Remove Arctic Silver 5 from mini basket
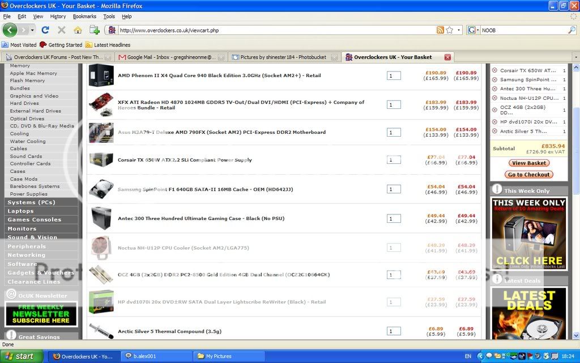The image size is (580, 363). tap(494, 131)
